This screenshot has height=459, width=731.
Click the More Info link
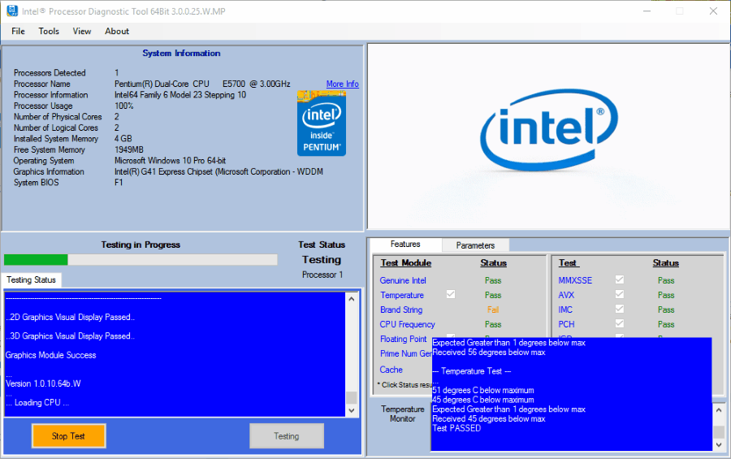pos(342,84)
